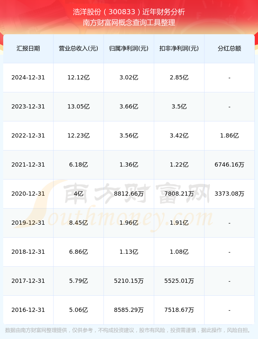
Task: Click the date cell 2020-12-31
Action: click(28, 194)
